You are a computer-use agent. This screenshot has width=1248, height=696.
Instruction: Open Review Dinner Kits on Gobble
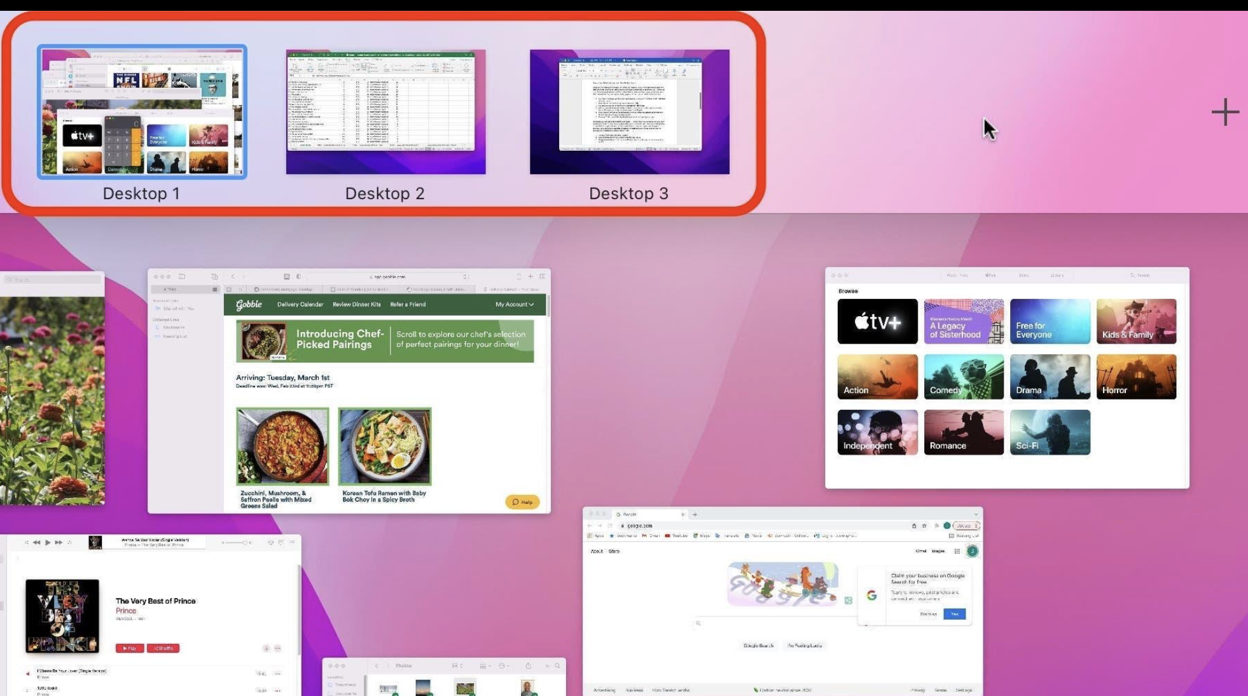356,304
